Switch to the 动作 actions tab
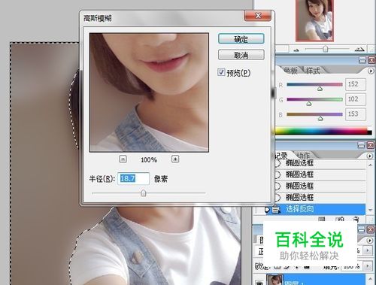376x285 pixels. point(304,156)
